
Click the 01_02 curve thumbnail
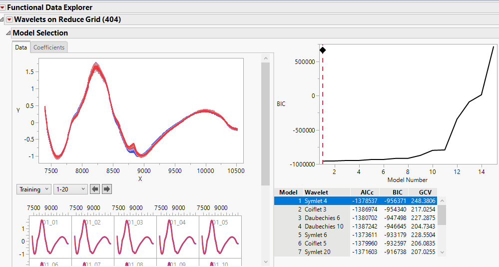coord(93,237)
